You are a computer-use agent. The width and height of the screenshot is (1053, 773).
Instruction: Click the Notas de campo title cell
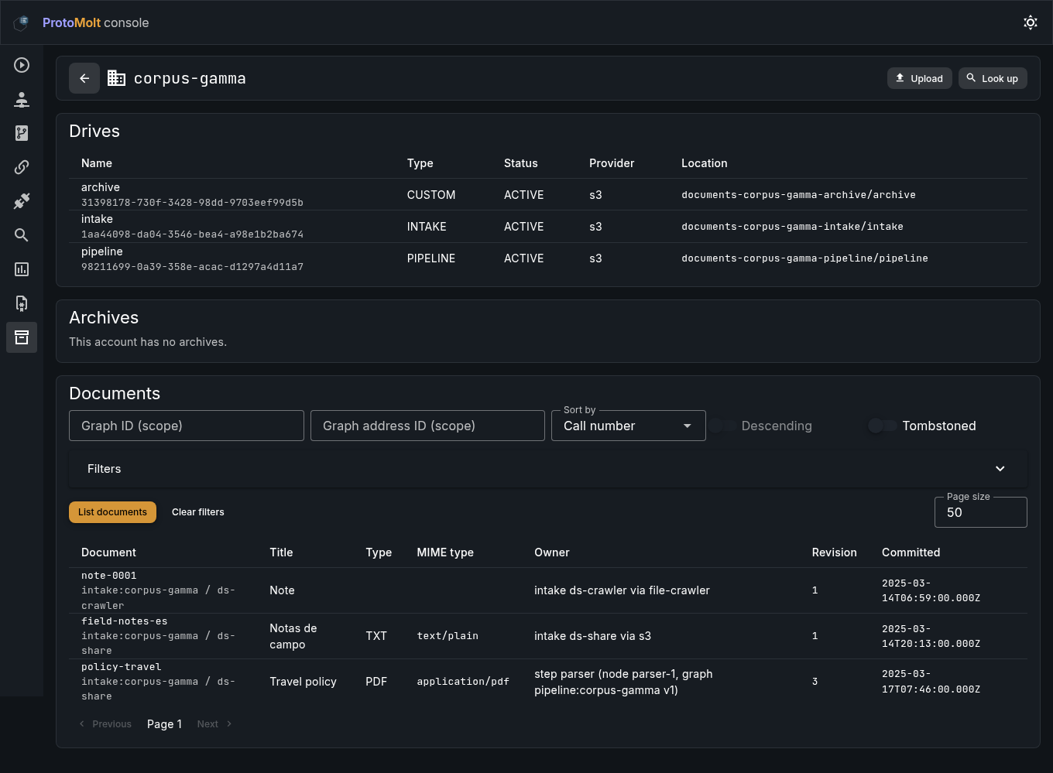[x=293, y=636]
